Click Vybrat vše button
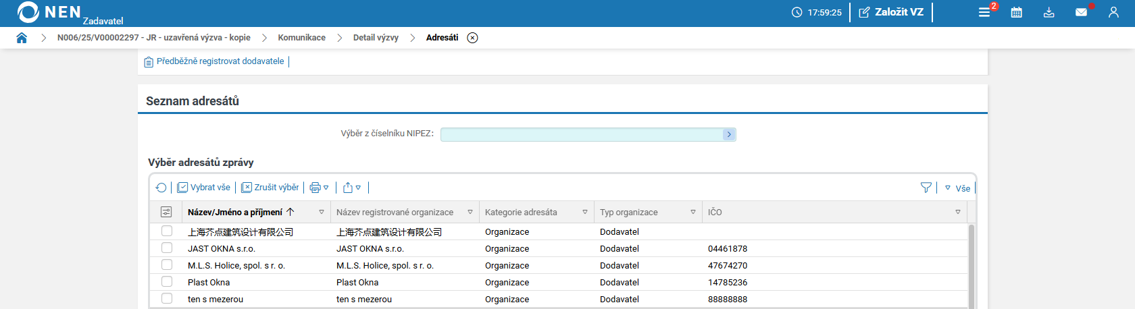This screenshot has width=1135, height=309. (x=204, y=188)
